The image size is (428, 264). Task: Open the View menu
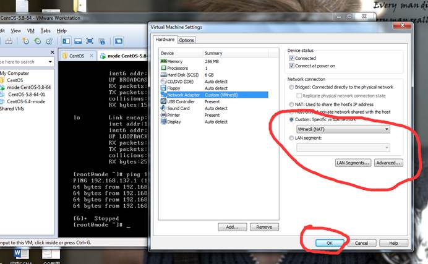point(16,30)
